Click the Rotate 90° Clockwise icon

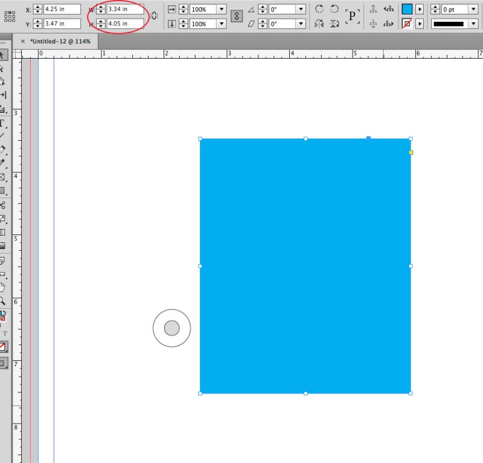click(x=320, y=8)
